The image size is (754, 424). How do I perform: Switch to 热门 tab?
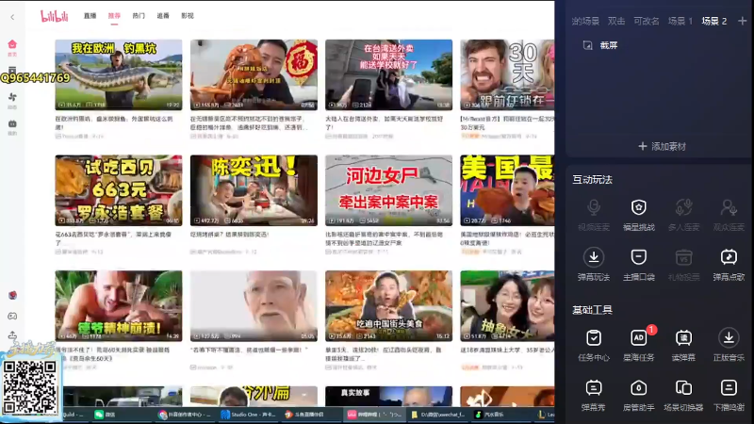point(139,16)
